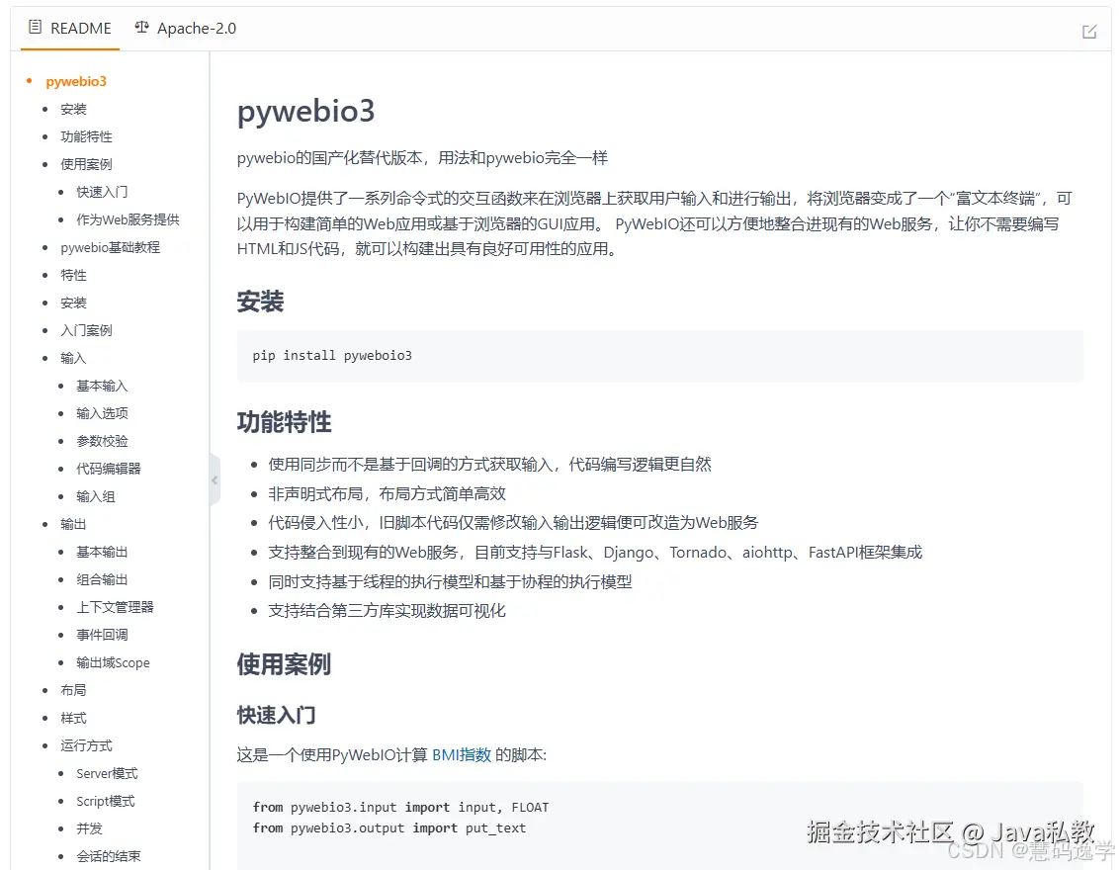
Task: Switch to the README tab
Action: click(70, 29)
